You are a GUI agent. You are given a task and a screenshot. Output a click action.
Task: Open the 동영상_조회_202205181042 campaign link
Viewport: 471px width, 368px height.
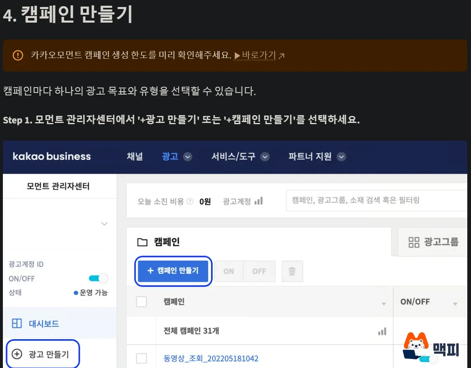(x=211, y=359)
